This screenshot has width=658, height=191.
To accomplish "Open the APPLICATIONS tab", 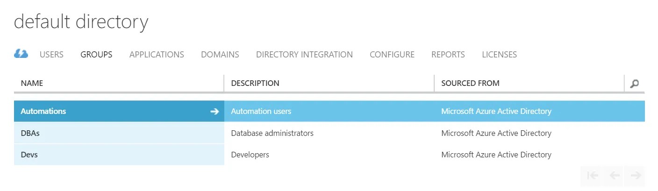I will tap(157, 54).
